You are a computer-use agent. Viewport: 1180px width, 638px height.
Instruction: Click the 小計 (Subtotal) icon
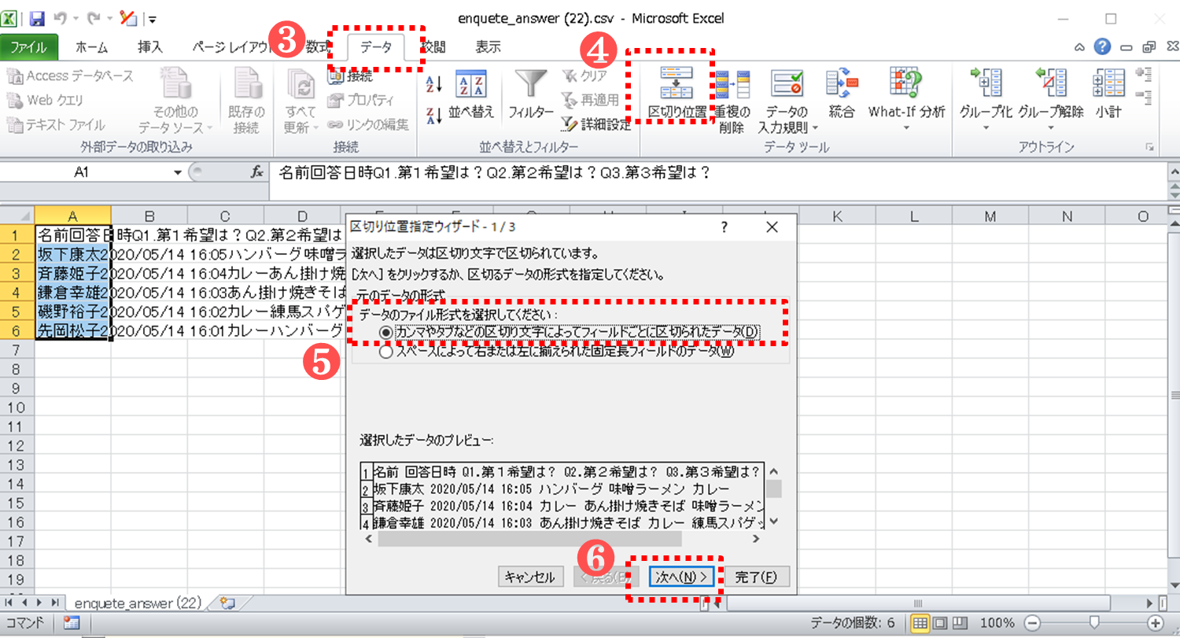click(1108, 83)
